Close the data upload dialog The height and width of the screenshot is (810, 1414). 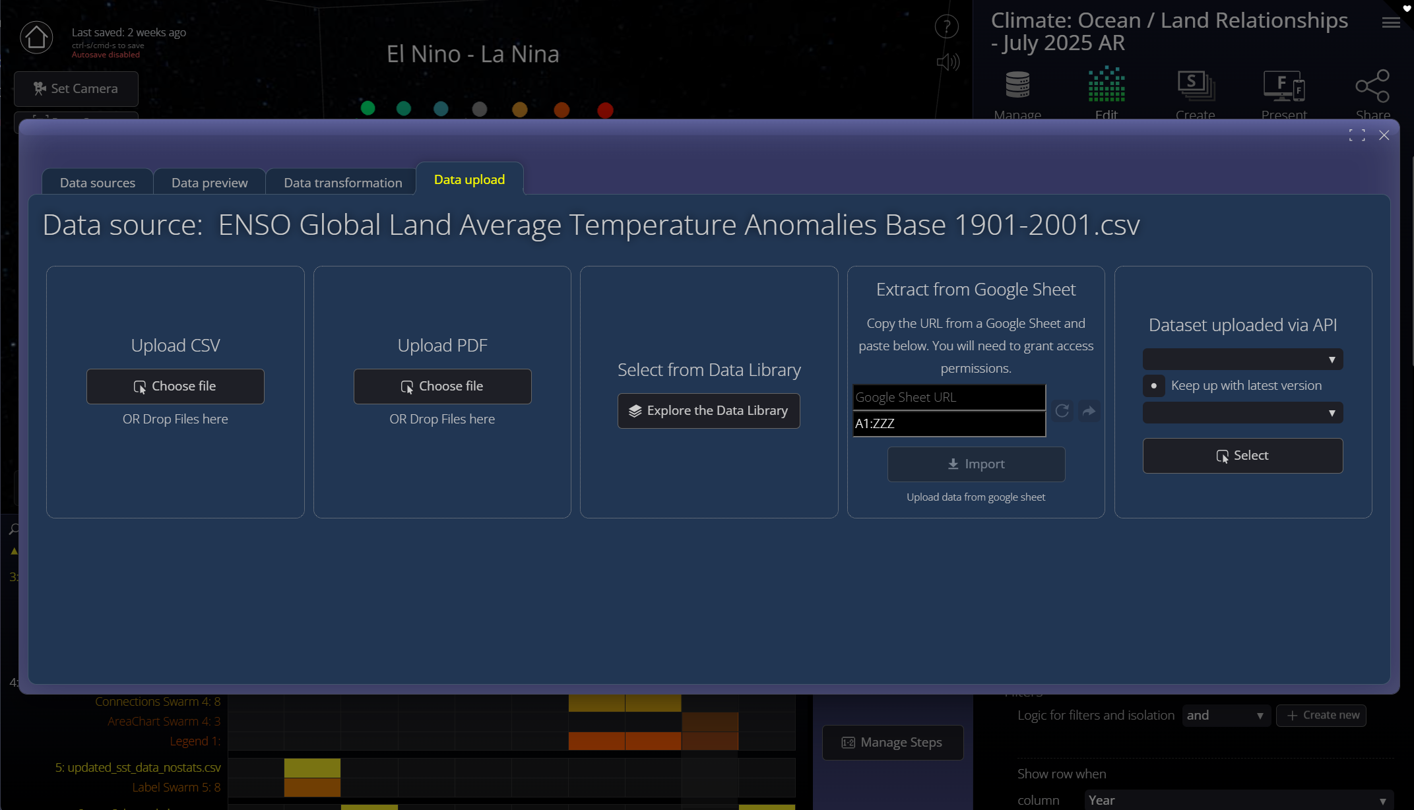tap(1384, 135)
